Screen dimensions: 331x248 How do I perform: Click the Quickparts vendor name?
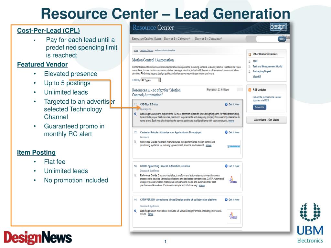[145, 109]
